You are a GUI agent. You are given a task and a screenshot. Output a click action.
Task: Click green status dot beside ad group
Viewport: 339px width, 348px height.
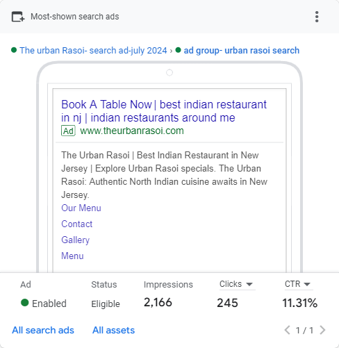click(x=178, y=50)
